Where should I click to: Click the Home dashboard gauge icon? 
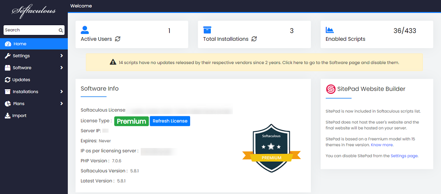click(8, 44)
